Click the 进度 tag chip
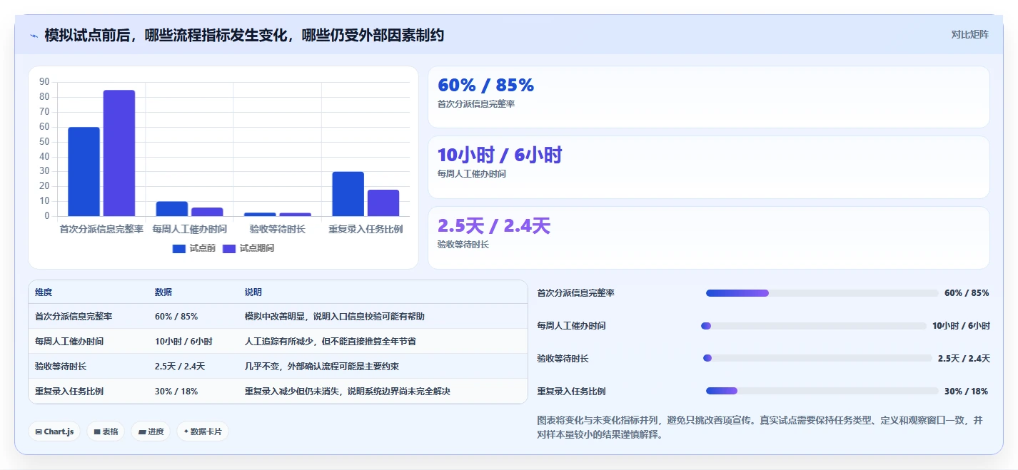1018x470 pixels. tap(151, 431)
